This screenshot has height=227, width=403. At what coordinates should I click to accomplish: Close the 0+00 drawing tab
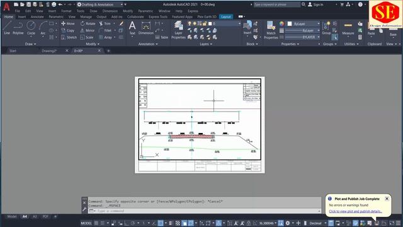pyautogui.click(x=99, y=50)
